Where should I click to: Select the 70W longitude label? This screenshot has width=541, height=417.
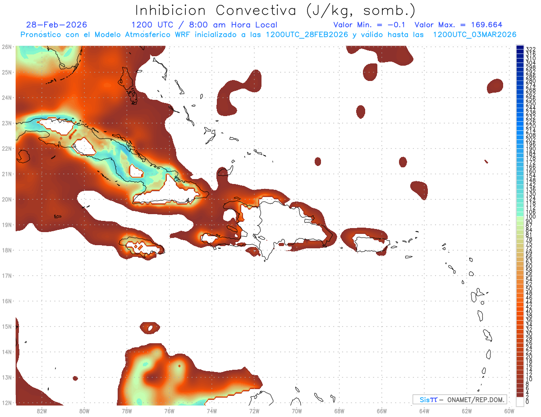pyautogui.click(x=297, y=411)
